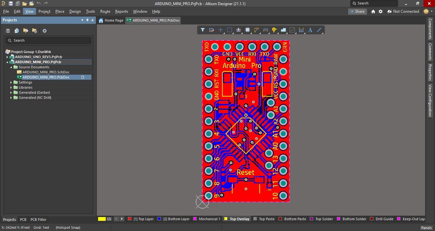Image resolution: width=435 pixels, height=231 pixels.
Task: Open the user account avatar menu
Action: 428,11
